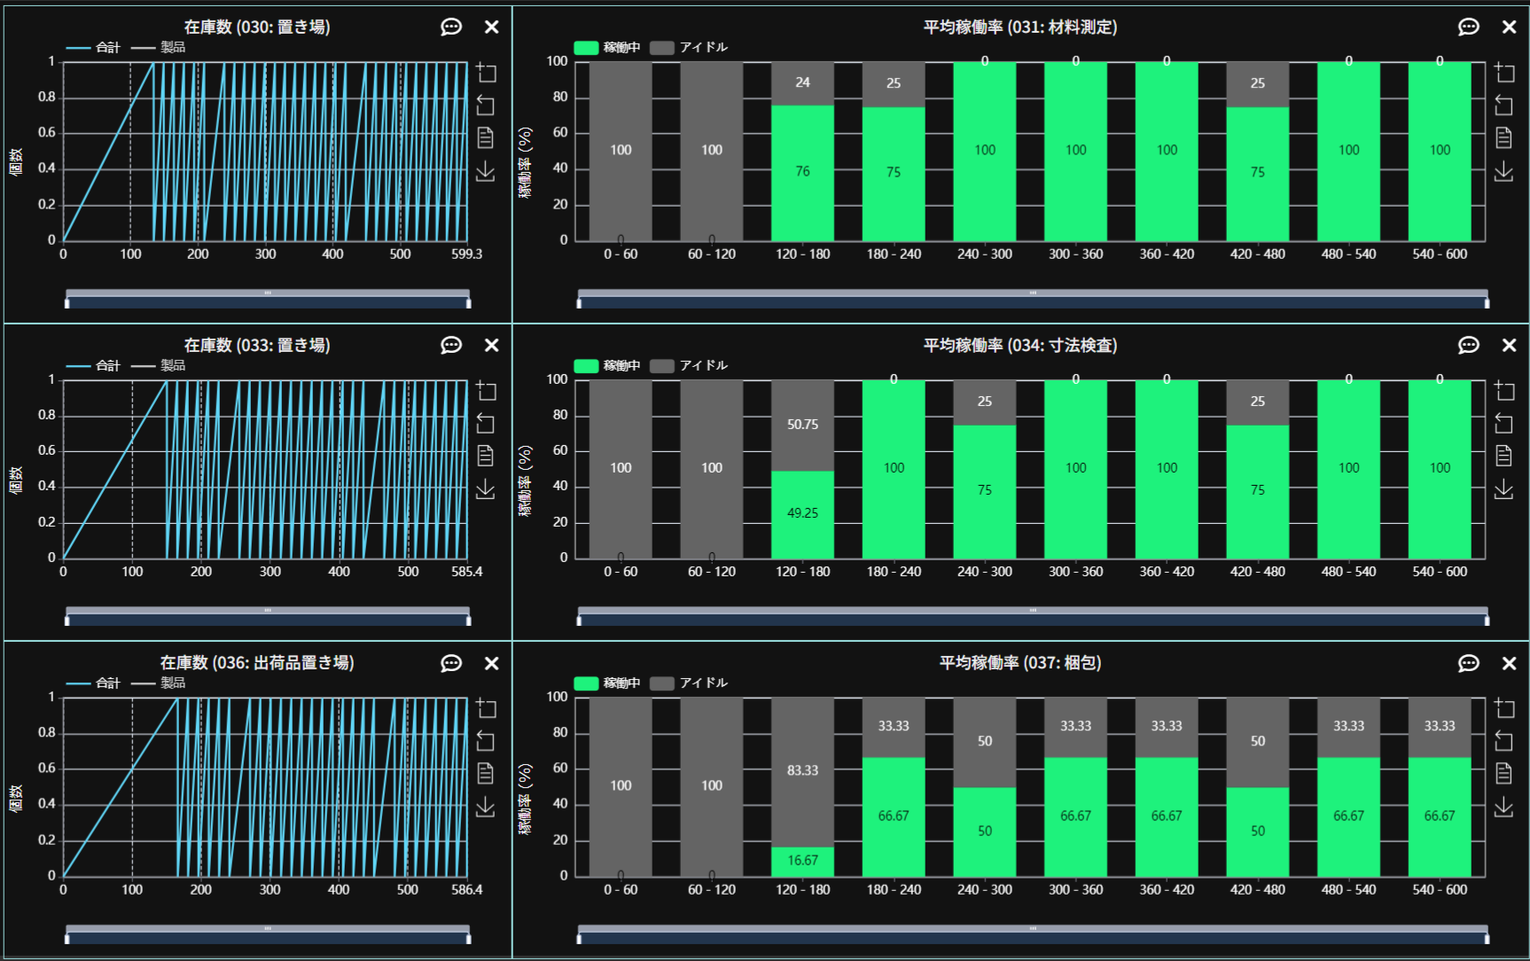Download 平均稼働率 034 寸法検査 chart image
Screen dimensions: 1530x961
pyautogui.click(x=1503, y=488)
